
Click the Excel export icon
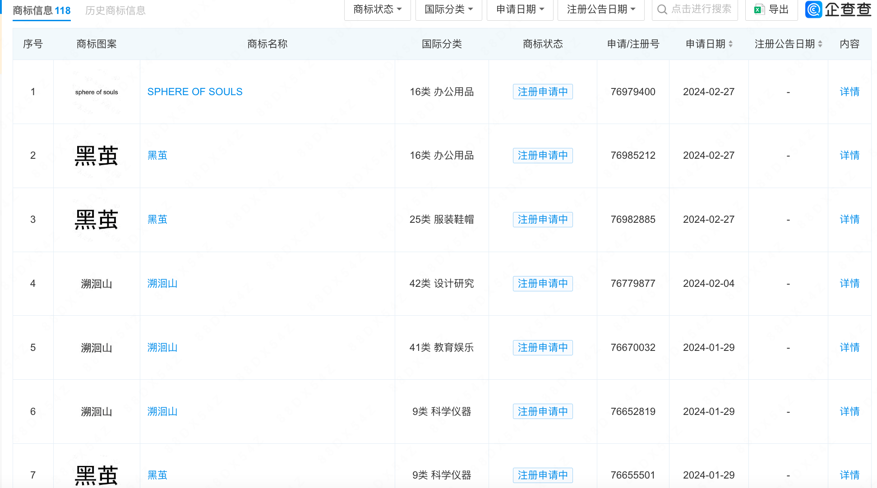tap(759, 9)
